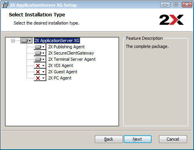Select the 2X Publishing Agent feature
The height and width of the screenshot is (150, 194).
tap(66, 47)
